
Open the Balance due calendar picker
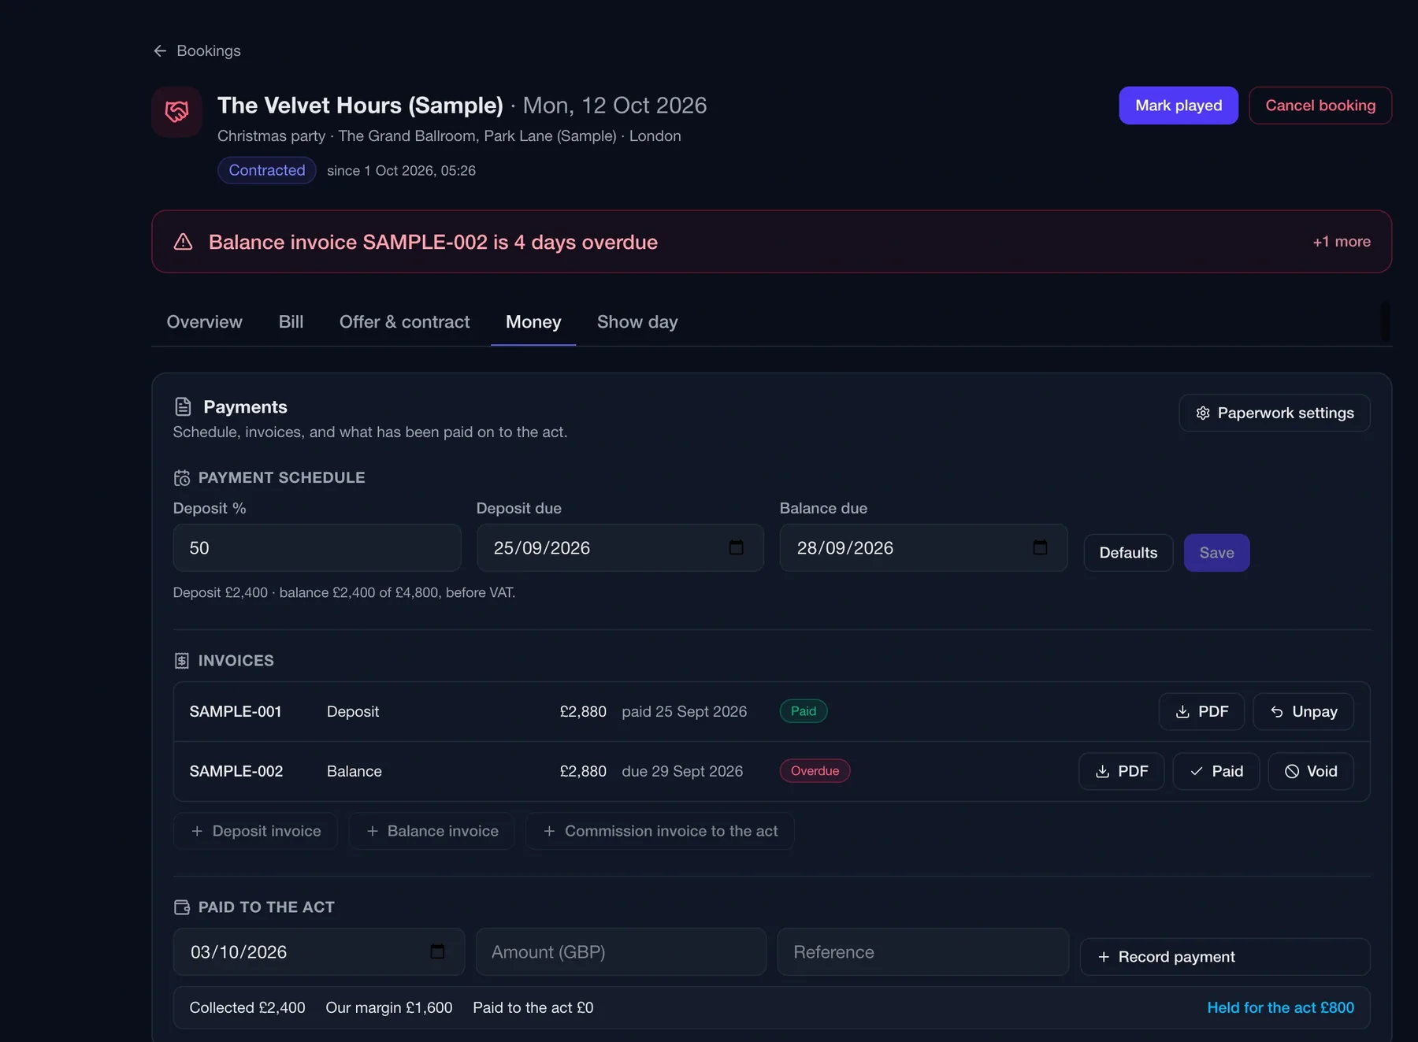[x=1040, y=547]
